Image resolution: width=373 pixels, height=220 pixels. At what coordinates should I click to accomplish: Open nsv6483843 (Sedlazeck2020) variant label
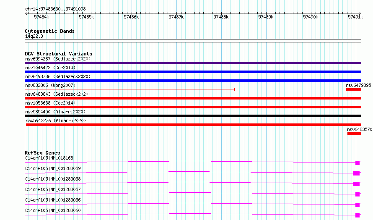(58, 94)
